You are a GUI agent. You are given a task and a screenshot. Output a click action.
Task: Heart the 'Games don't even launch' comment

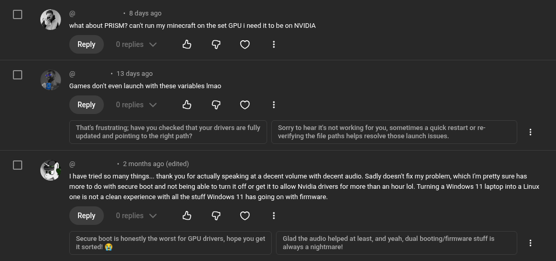coord(245,105)
